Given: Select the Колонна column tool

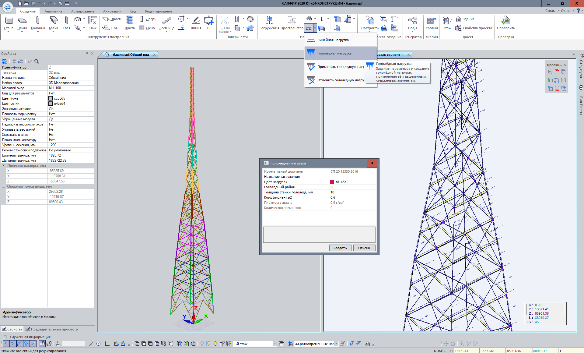Looking at the screenshot, I should point(38,23).
